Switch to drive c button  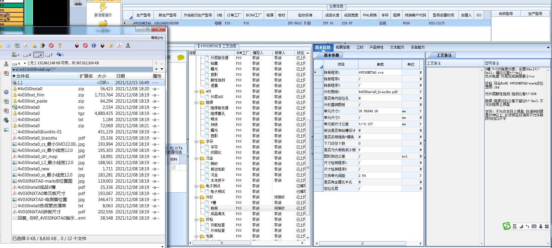click(16, 55)
